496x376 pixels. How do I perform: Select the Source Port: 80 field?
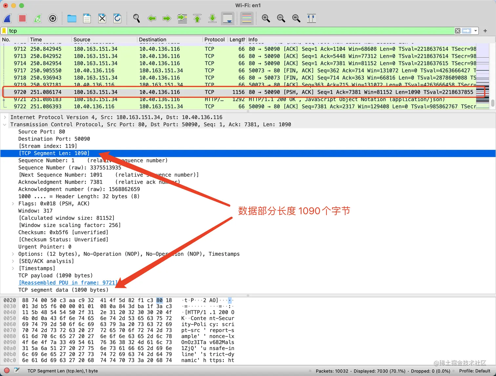[x=42, y=132]
